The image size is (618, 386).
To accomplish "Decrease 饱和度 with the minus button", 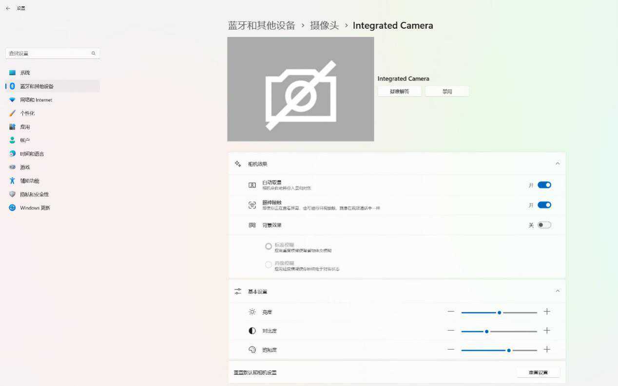I will pos(451,349).
